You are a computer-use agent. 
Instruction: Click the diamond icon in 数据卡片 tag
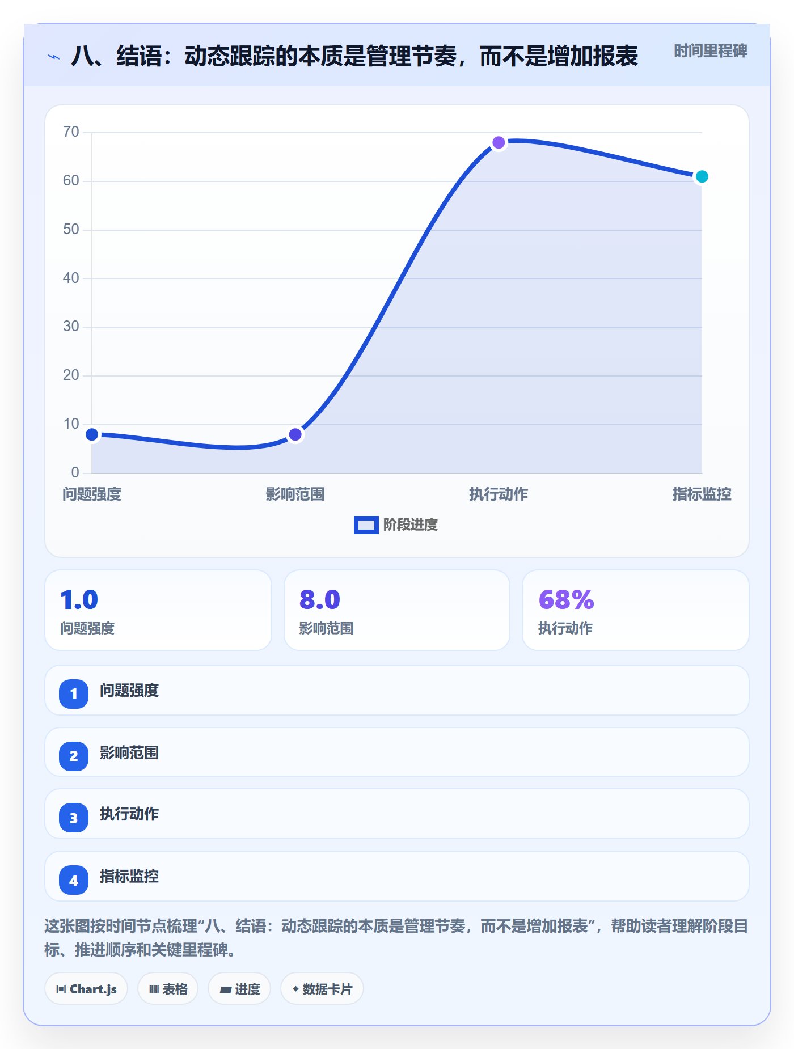point(295,989)
